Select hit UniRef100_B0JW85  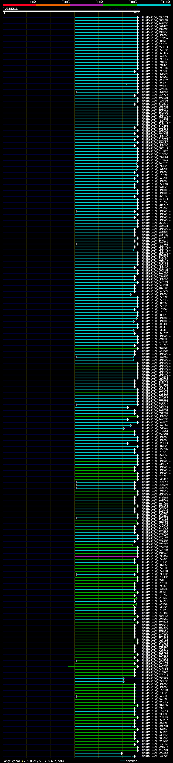[155, 741]
